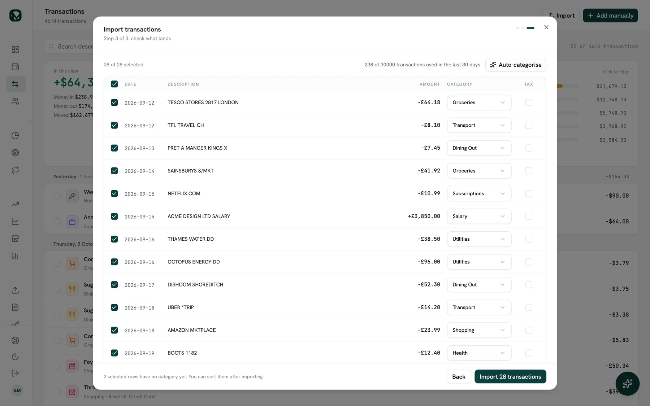Open the people icon in sidebar
Screen dimensions: 650x406
[15, 101]
